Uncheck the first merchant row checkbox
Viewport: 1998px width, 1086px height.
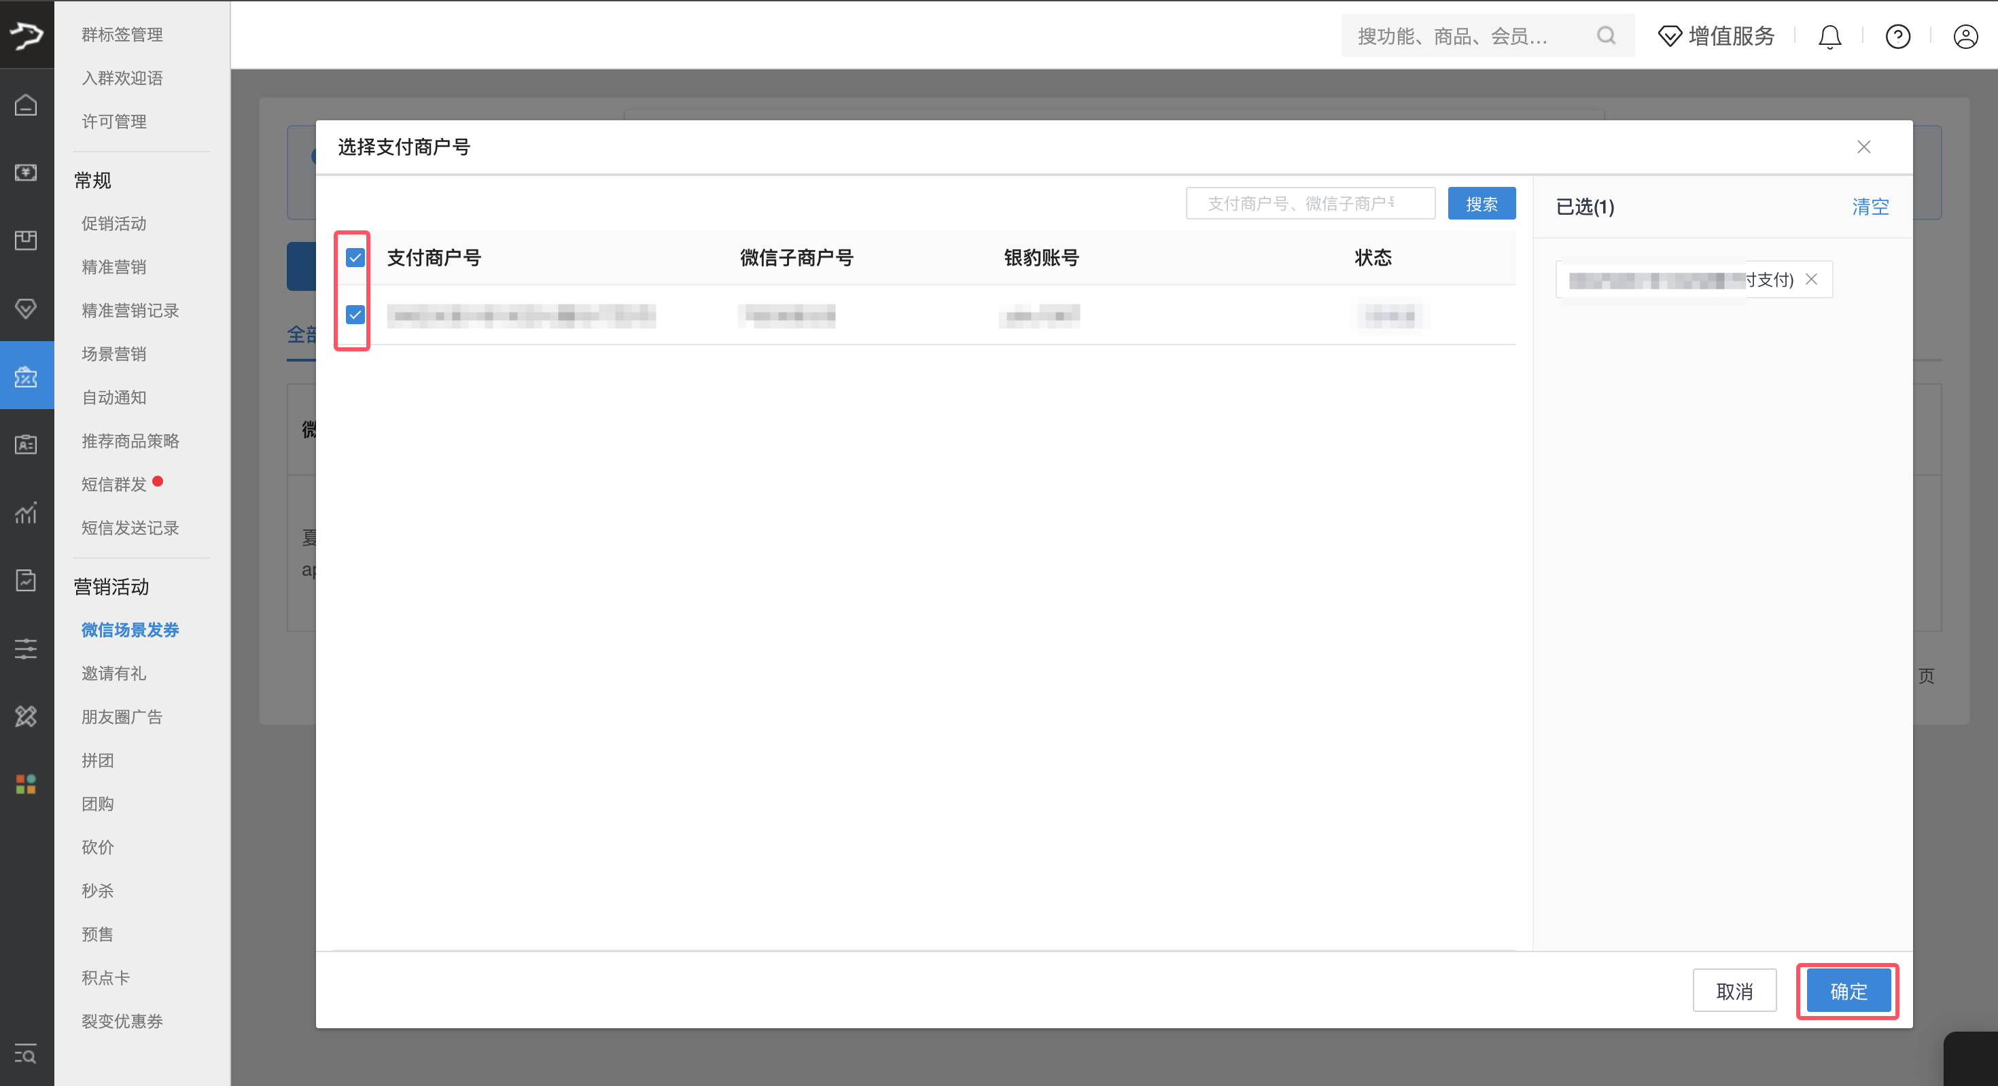[355, 314]
